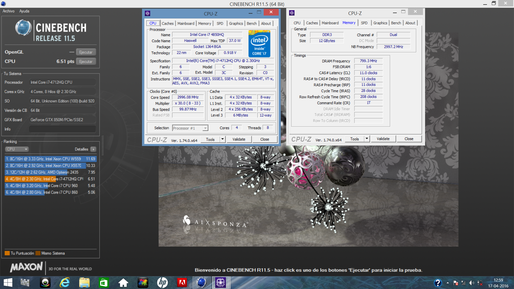The width and height of the screenshot is (514, 289).
Task: Open the webcam app in taskbar
Action: point(45,283)
